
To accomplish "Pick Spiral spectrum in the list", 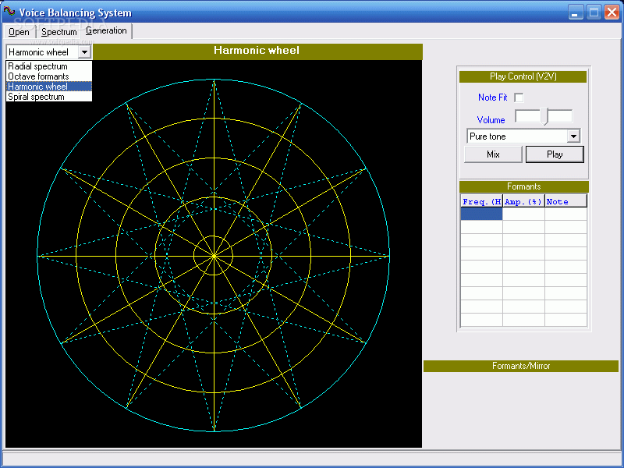I will [49, 97].
